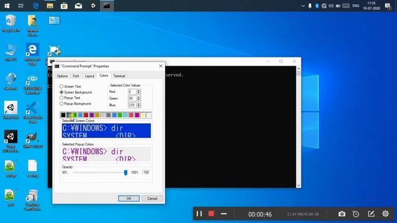The image size is (397, 223).
Task: Confirm properties with OK button
Action: [128, 198]
